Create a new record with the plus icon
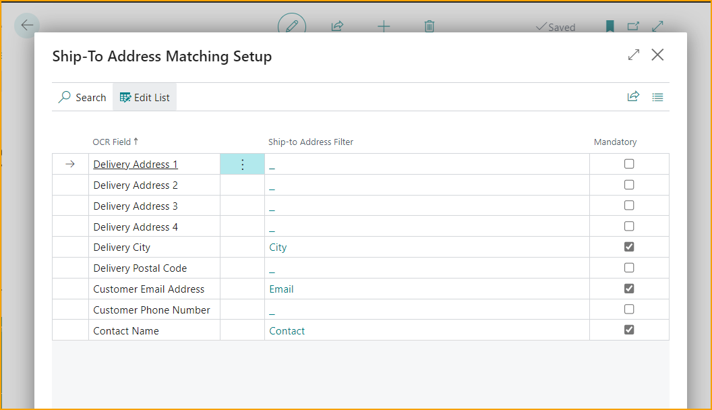The image size is (712, 410). pos(383,26)
